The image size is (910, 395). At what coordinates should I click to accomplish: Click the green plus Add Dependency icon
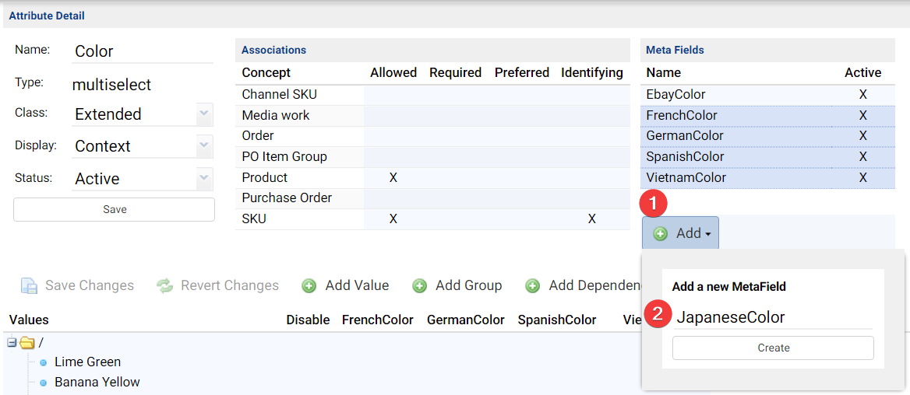tap(533, 285)
